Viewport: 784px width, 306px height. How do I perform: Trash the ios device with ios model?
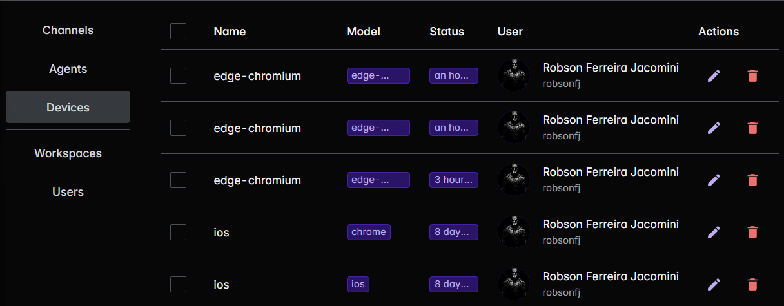pyautogui.click(x=752, y=284)
